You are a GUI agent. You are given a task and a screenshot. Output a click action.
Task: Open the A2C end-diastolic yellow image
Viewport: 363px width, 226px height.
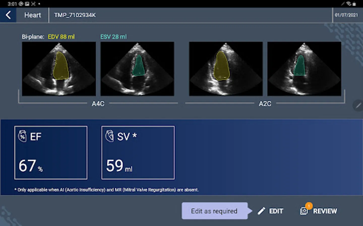226,69
